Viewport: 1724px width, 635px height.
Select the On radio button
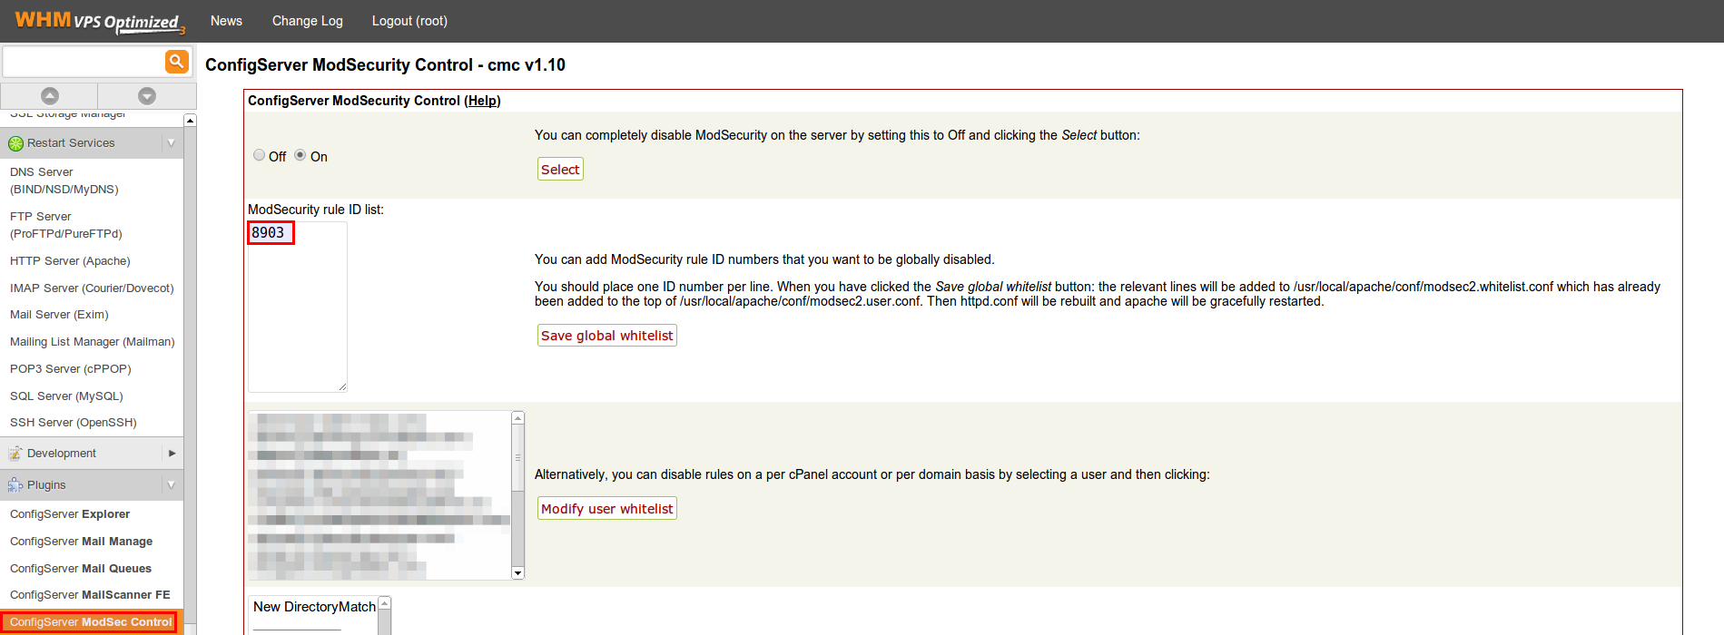pos(300,155)
